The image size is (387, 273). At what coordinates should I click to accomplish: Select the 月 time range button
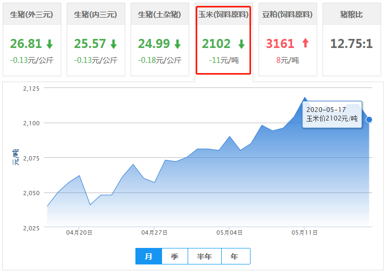click(149, 256)
